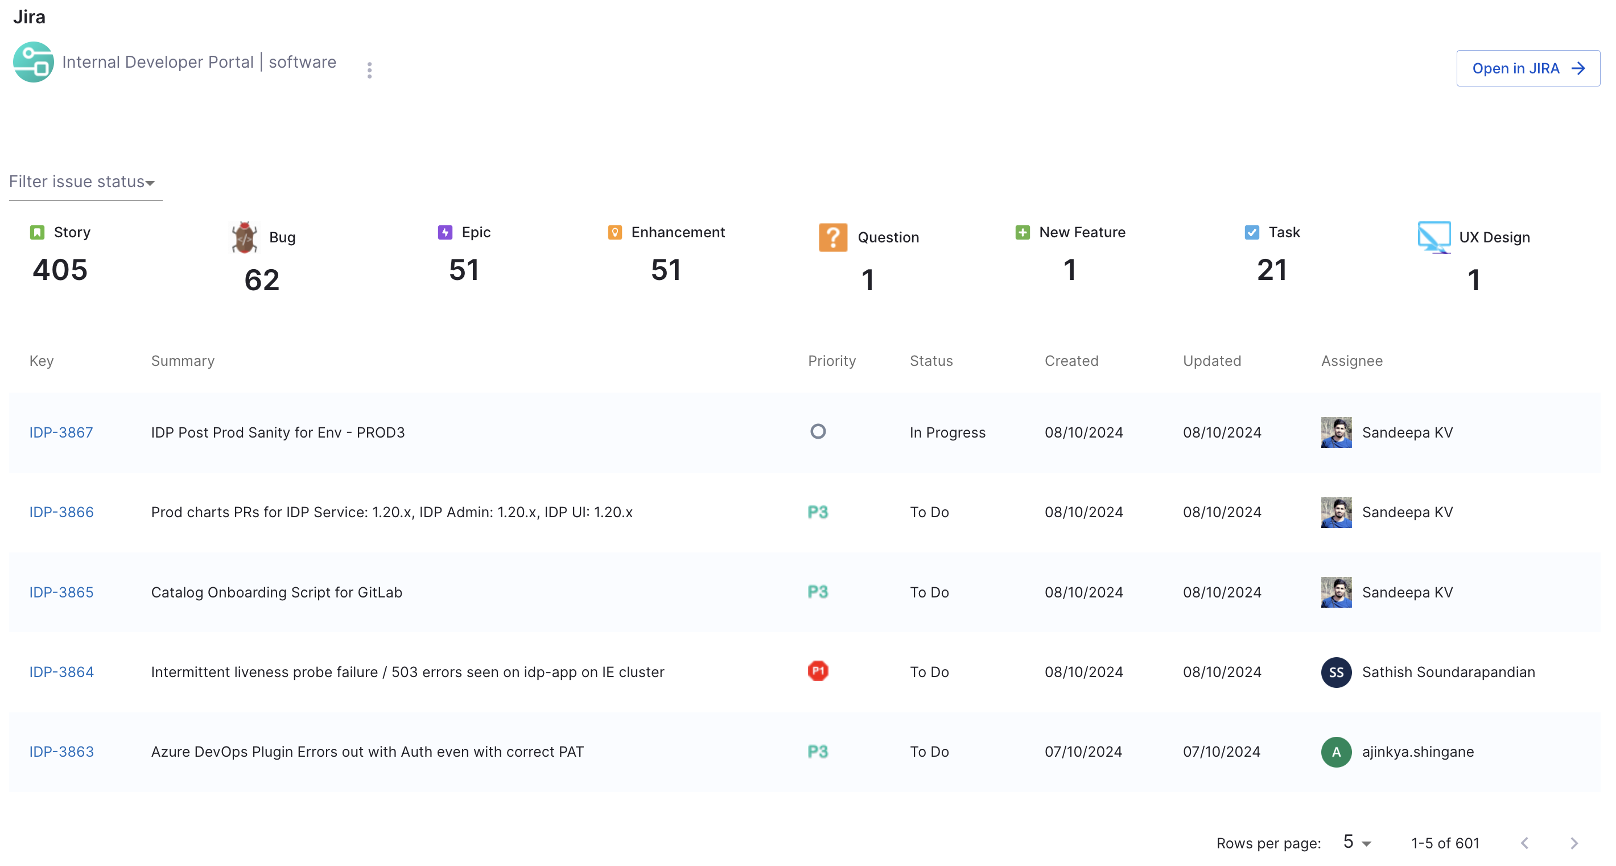Click the Story bookmark icon

tap(37, 233)
